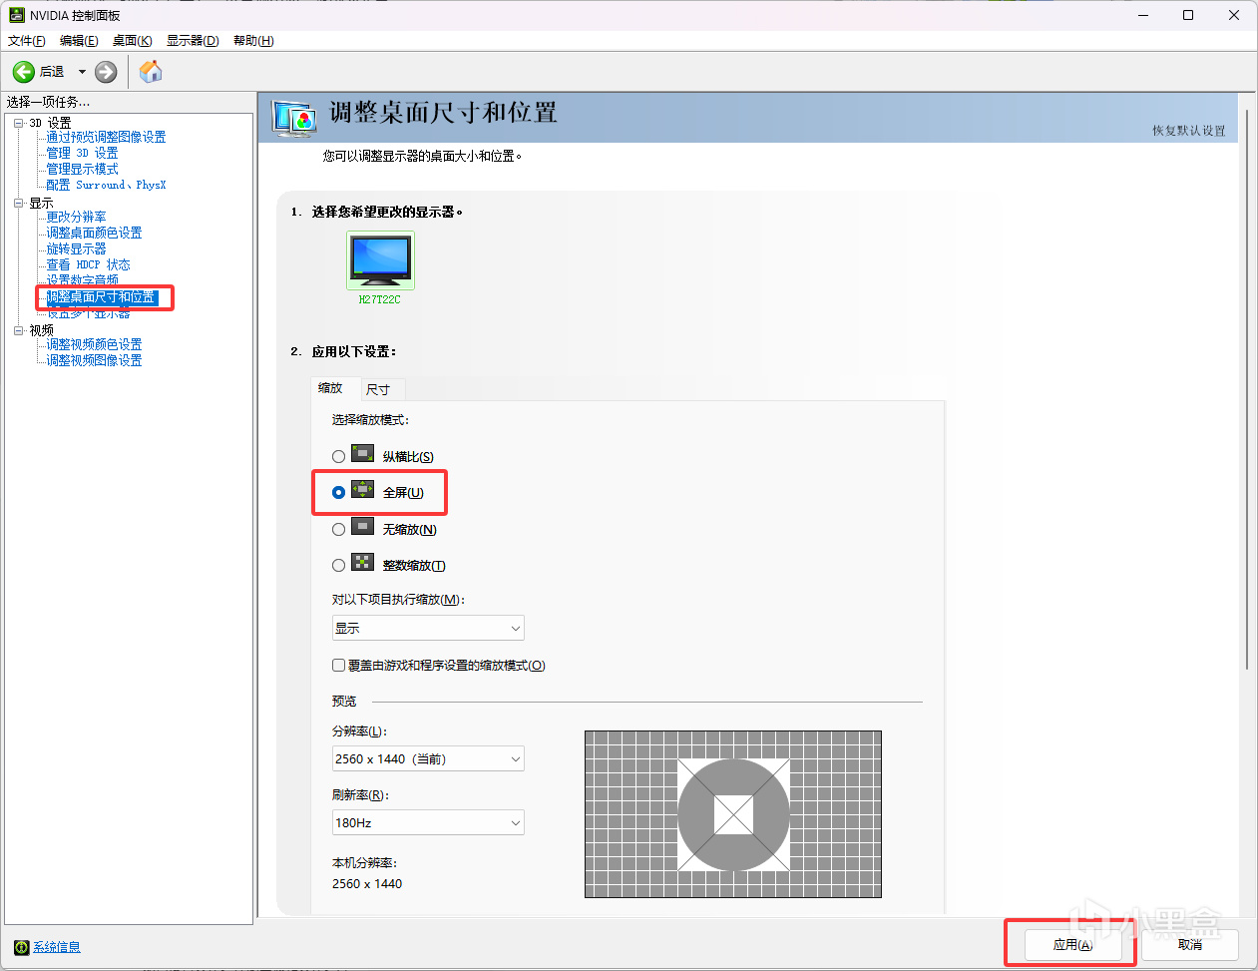Switch to the 缩放 tab
The width and height of the screenshot is (1258, 971).
pos(330,388)
